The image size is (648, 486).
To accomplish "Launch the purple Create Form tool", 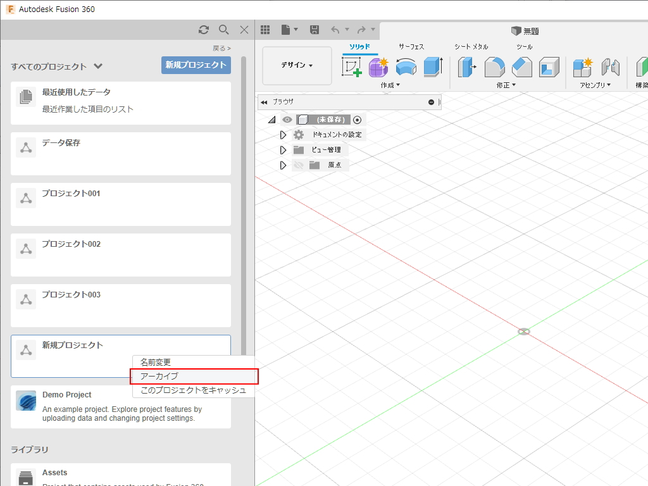I will click(378, 67).
